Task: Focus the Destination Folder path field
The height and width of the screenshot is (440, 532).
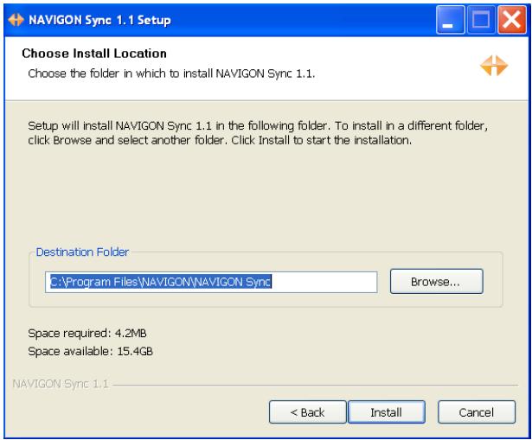Action: click(211, 282)
